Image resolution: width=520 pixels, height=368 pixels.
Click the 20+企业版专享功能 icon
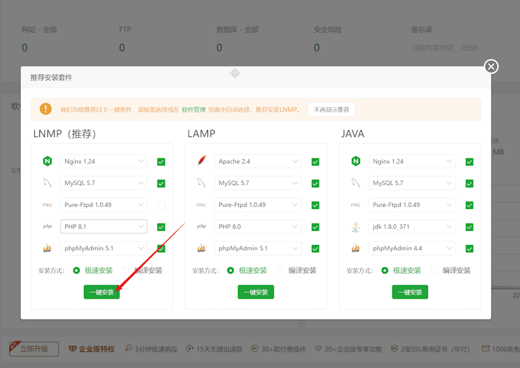318,348
